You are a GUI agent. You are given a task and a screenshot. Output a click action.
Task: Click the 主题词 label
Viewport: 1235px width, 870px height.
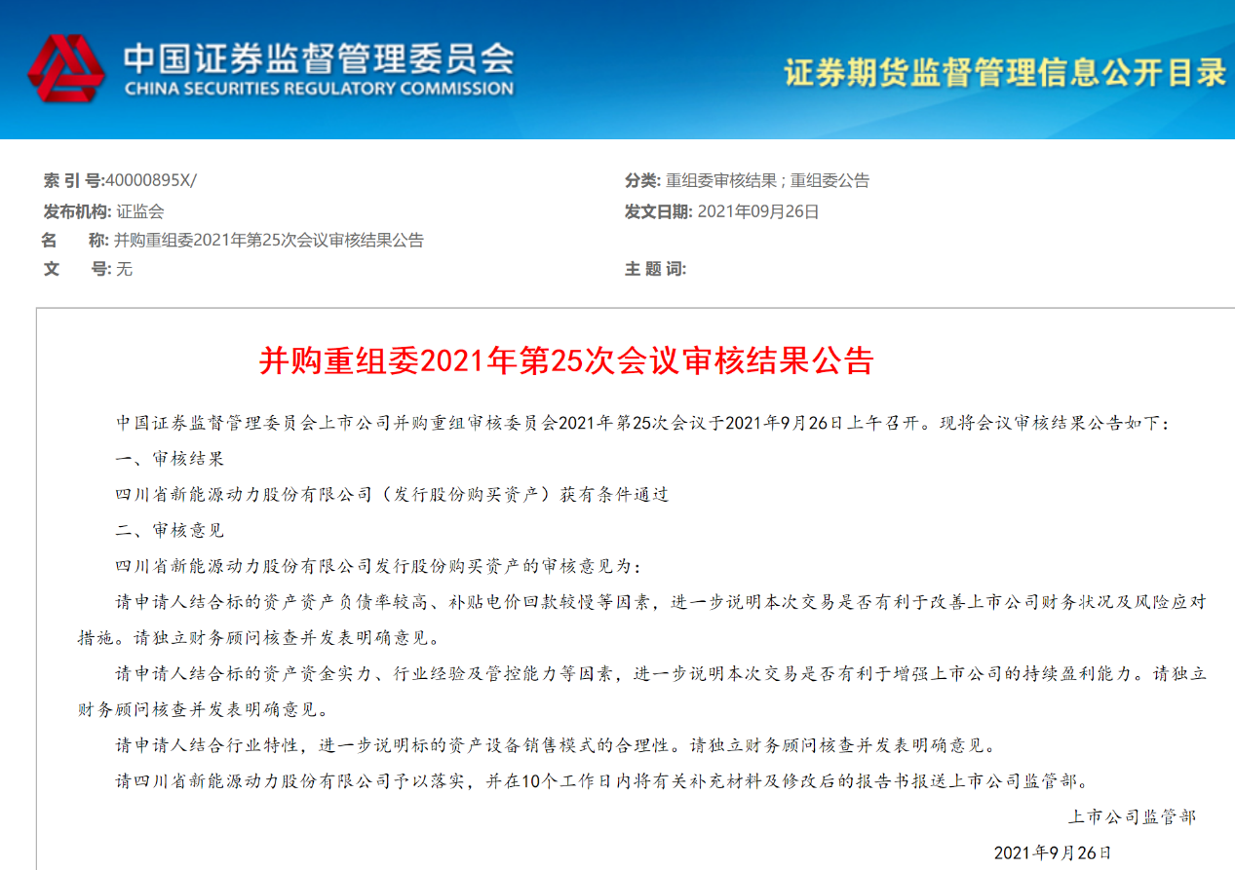click(655, 269)
